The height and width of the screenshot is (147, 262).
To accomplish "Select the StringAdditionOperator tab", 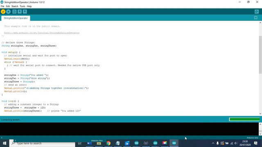I will pos(16,18).
